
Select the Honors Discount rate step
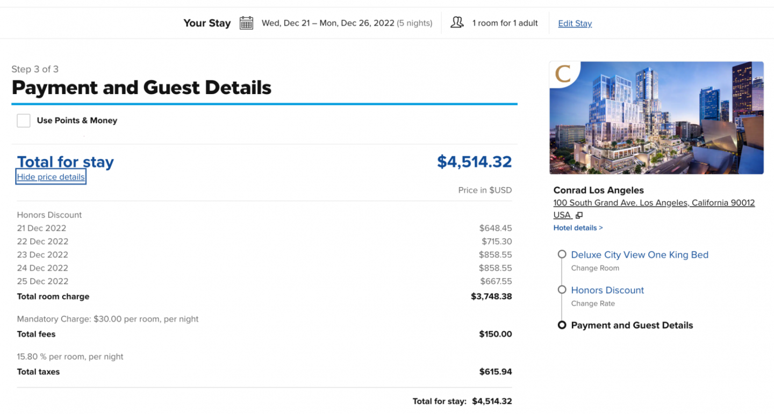click(x=607, y=290)
